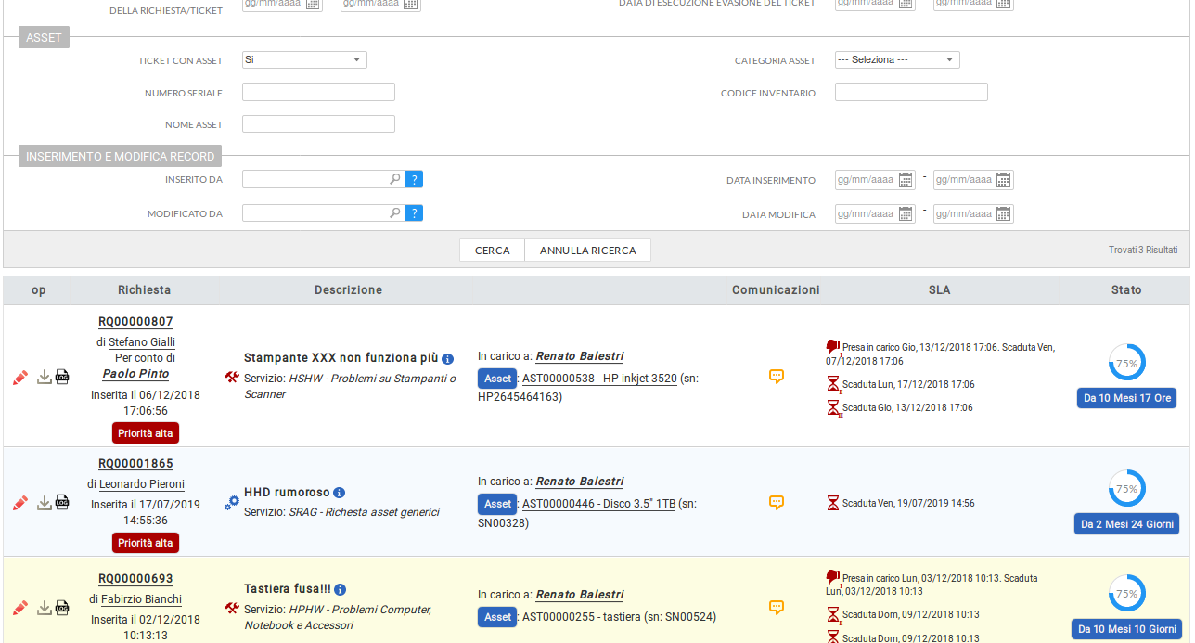This screenshot has height=643, width=1195.
Task: Open calendar for Data inserimento start date
Action: (906, 180)
